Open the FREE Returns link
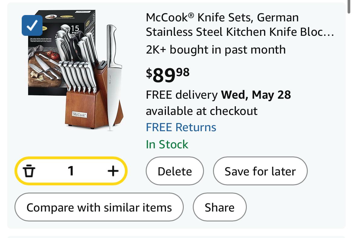353x238 pixels. pyautogui.click(x=181, y=127)
